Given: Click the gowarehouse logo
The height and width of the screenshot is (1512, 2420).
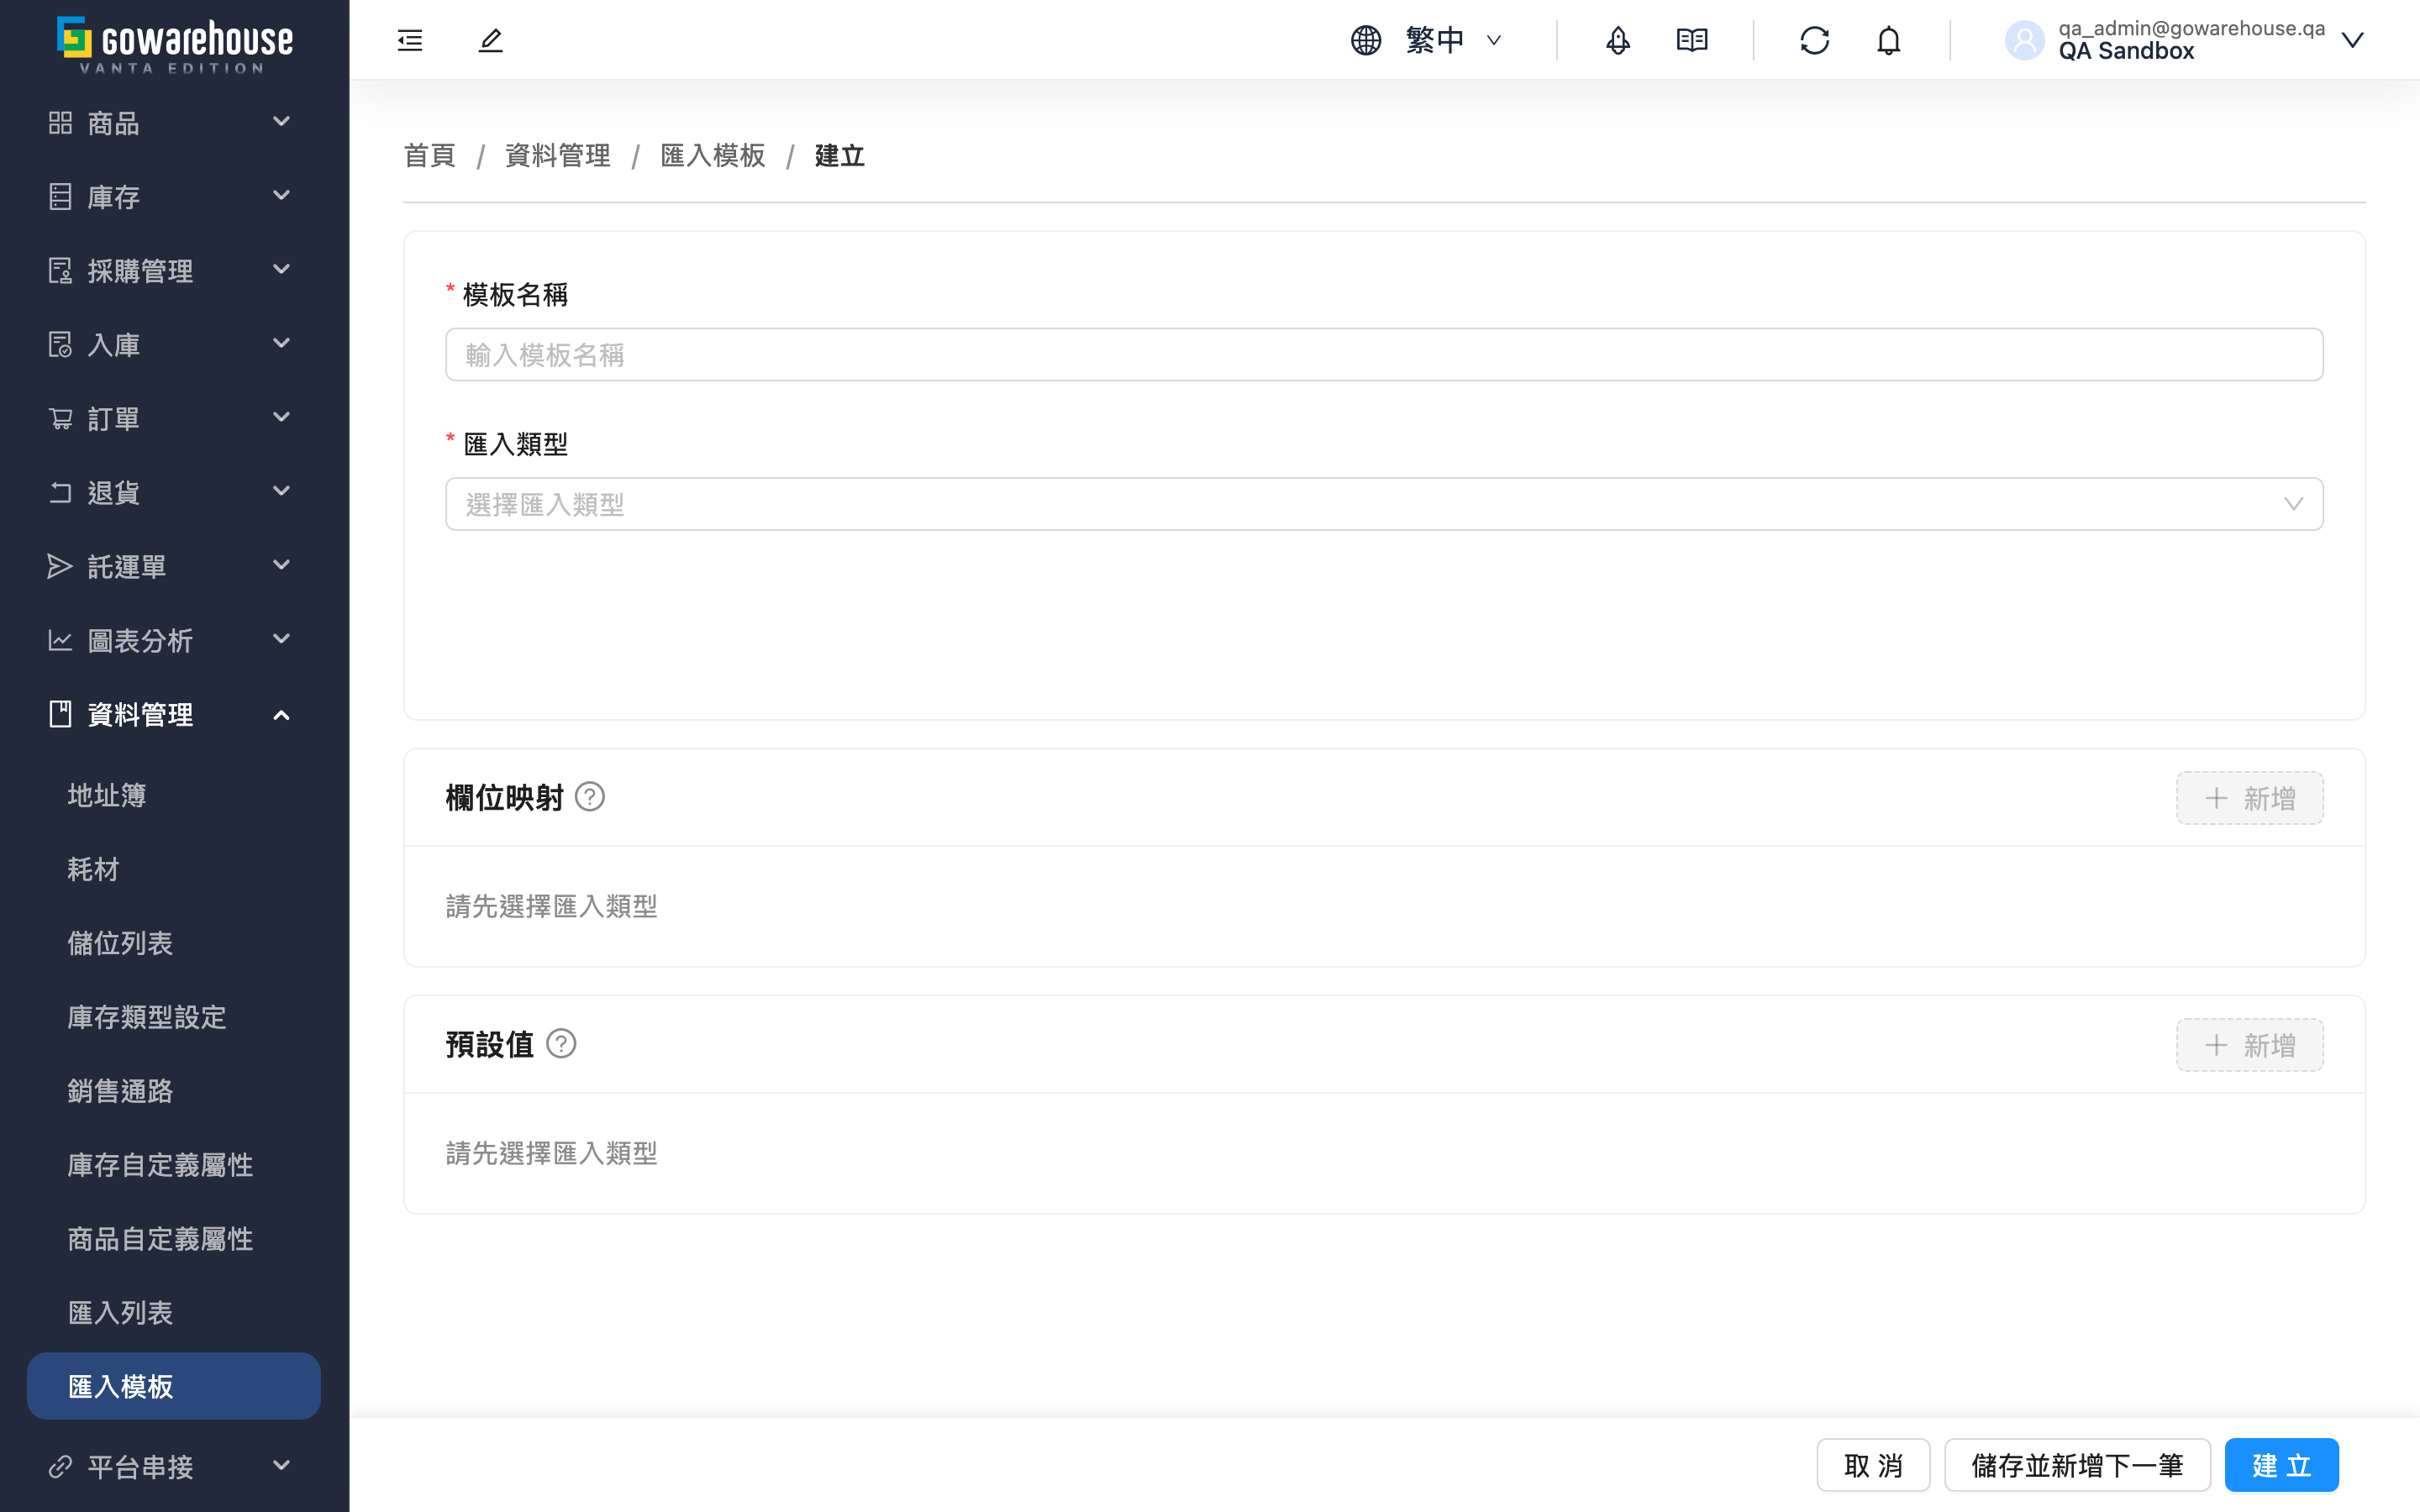Looking at the screenshot, I should [174, 45].
